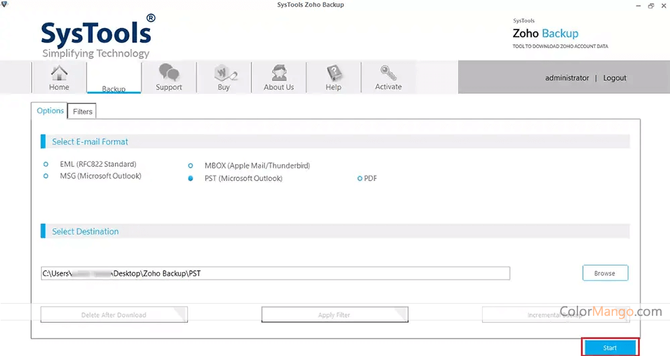Screen dimensions: 670x356
Task: Minimize the SysTools Zoho Backup window
Action: (x=638, y=5)
